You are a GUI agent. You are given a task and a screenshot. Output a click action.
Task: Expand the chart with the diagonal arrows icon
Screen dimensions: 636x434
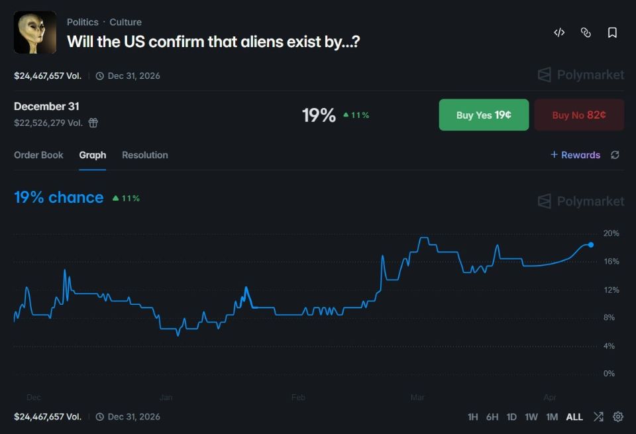click(x=598, y=417)
